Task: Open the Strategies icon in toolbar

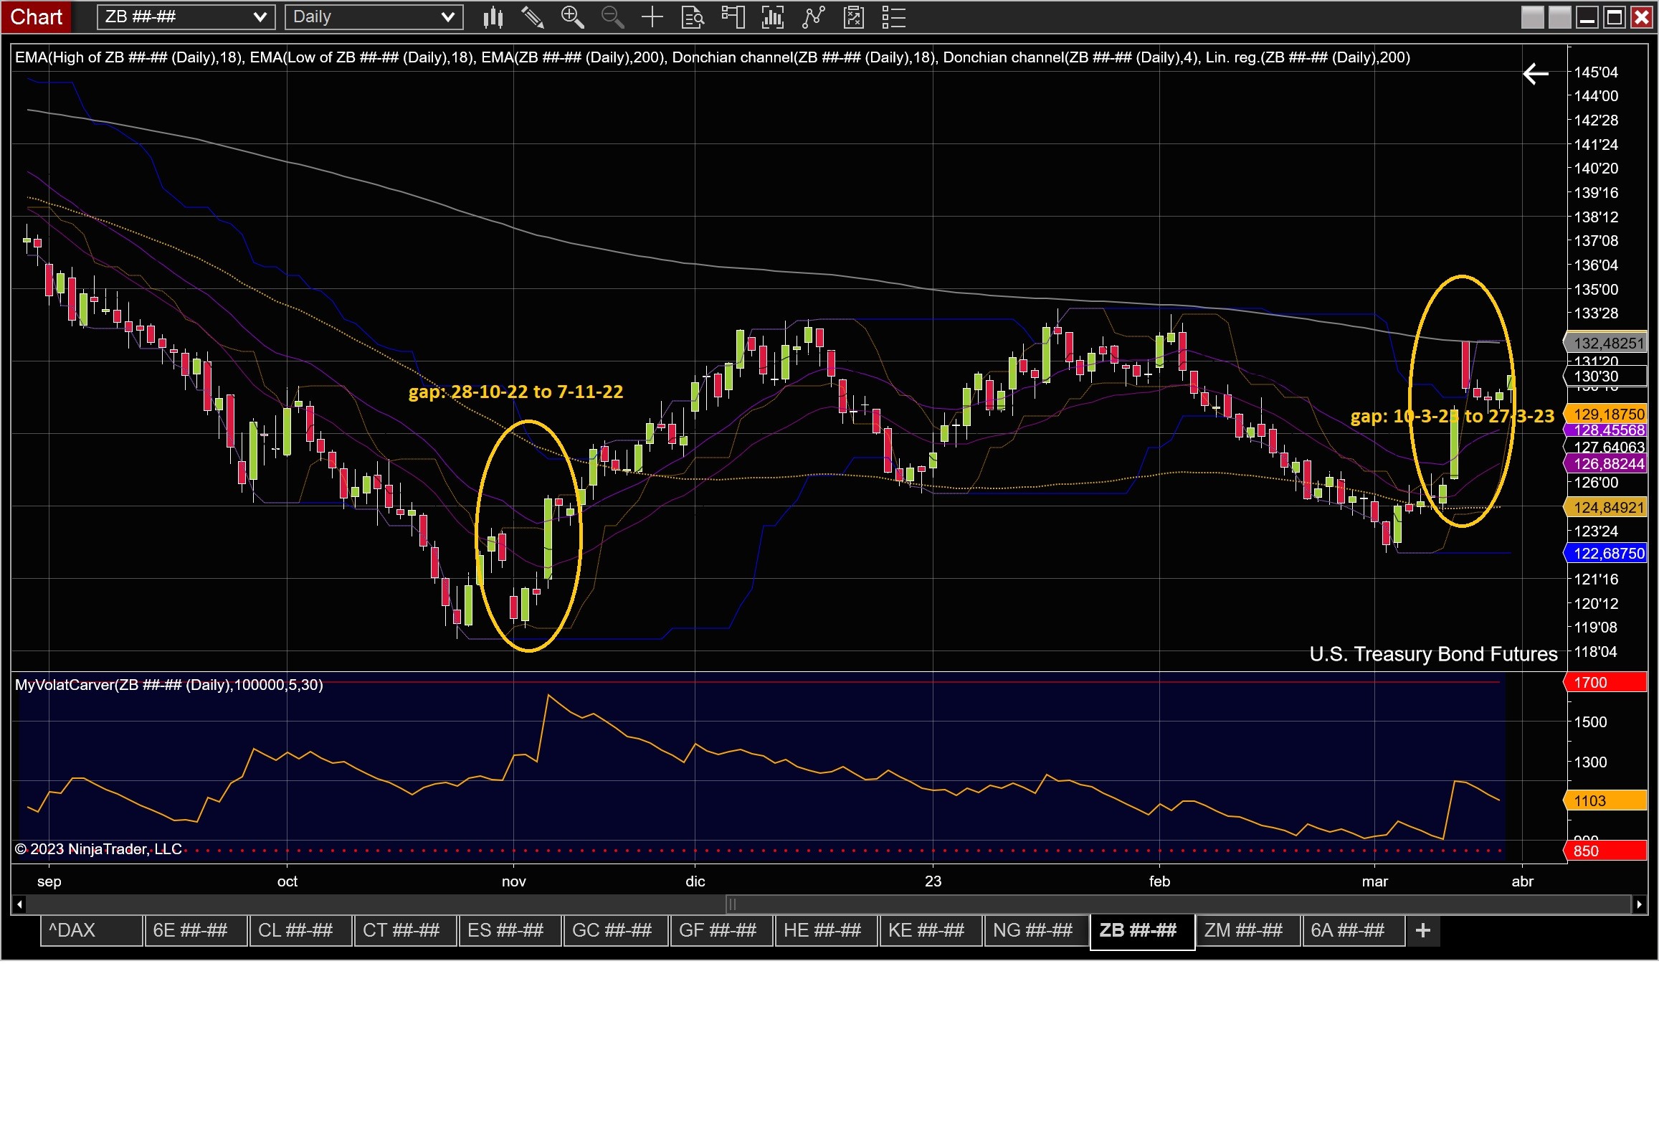Action: [x=853, y=16]
